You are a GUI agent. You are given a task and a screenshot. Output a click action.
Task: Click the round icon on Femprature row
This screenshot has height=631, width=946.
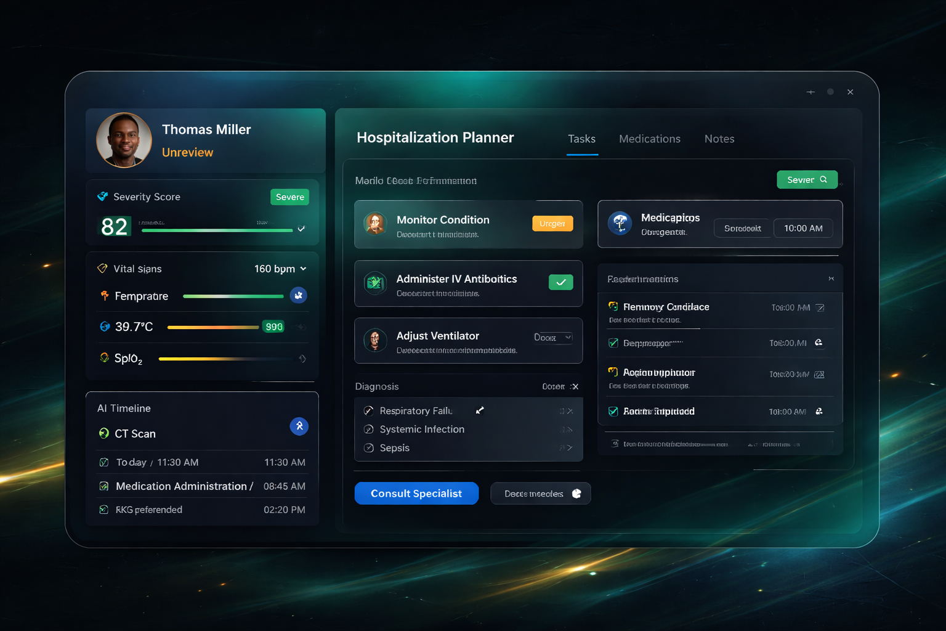(298, 296)
